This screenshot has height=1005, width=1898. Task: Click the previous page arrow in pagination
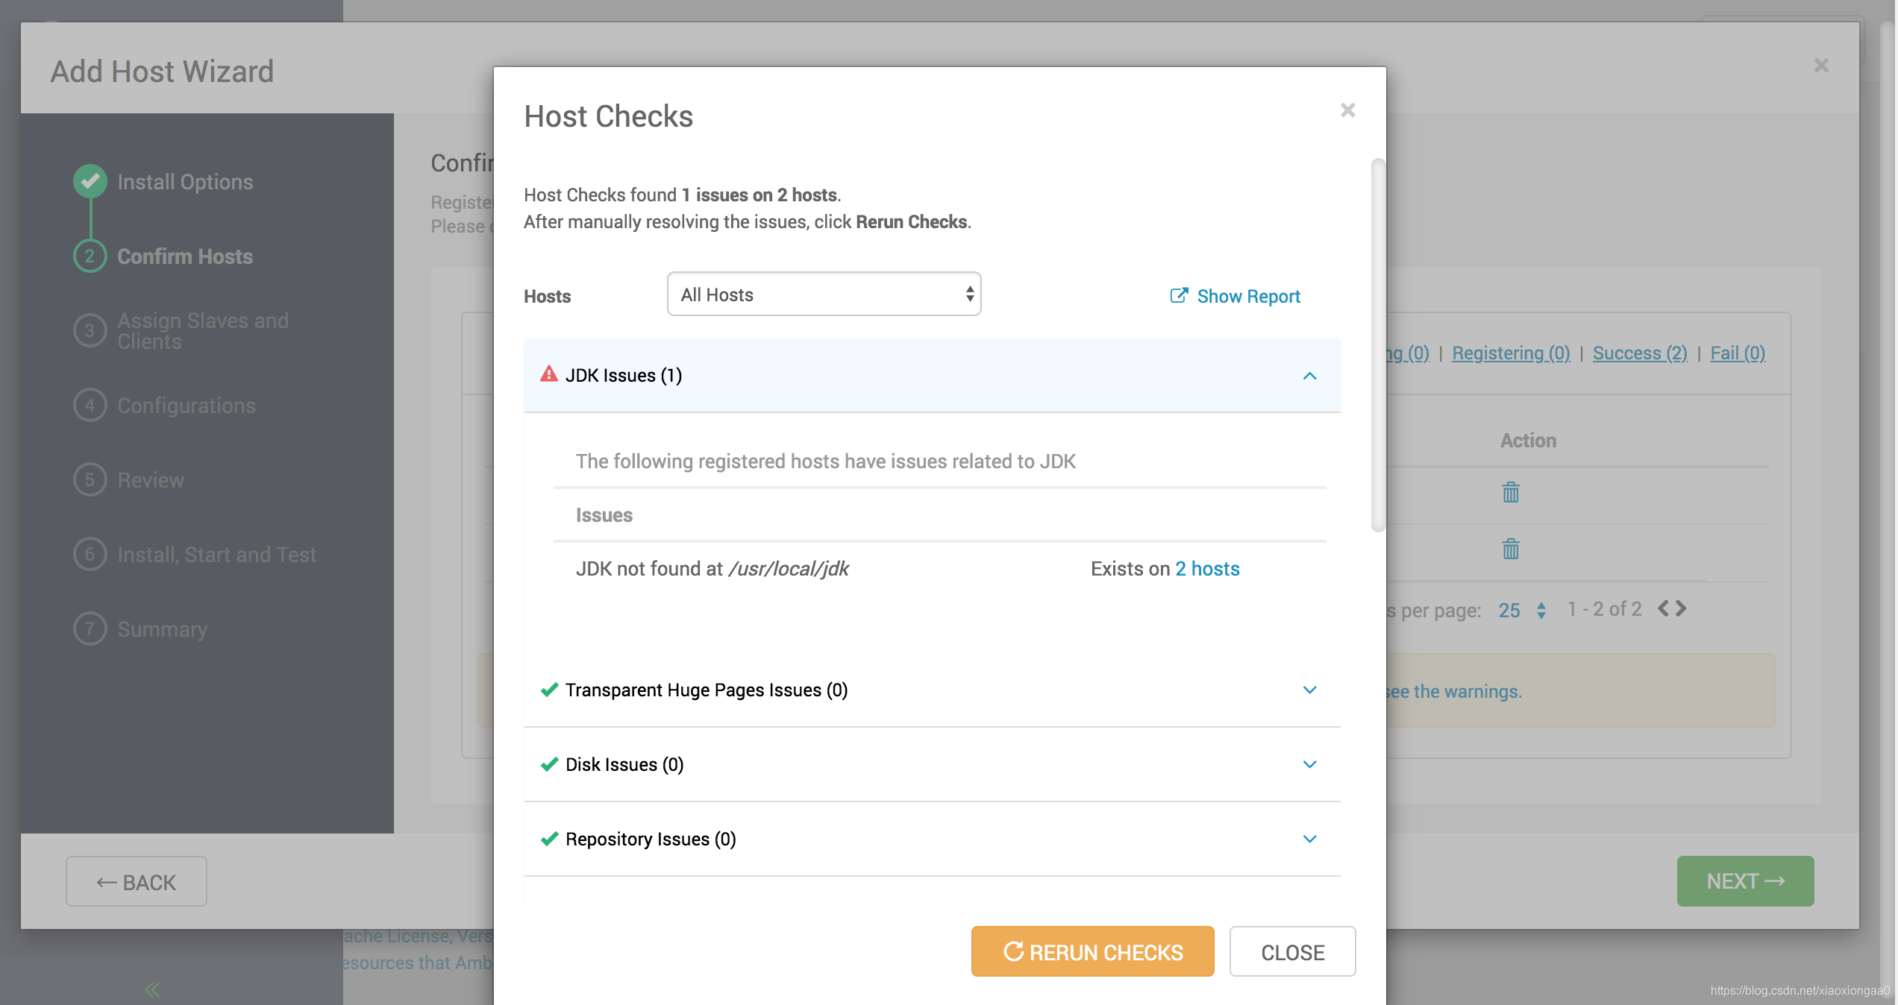pyautogui.click(x=1663, y=609)
